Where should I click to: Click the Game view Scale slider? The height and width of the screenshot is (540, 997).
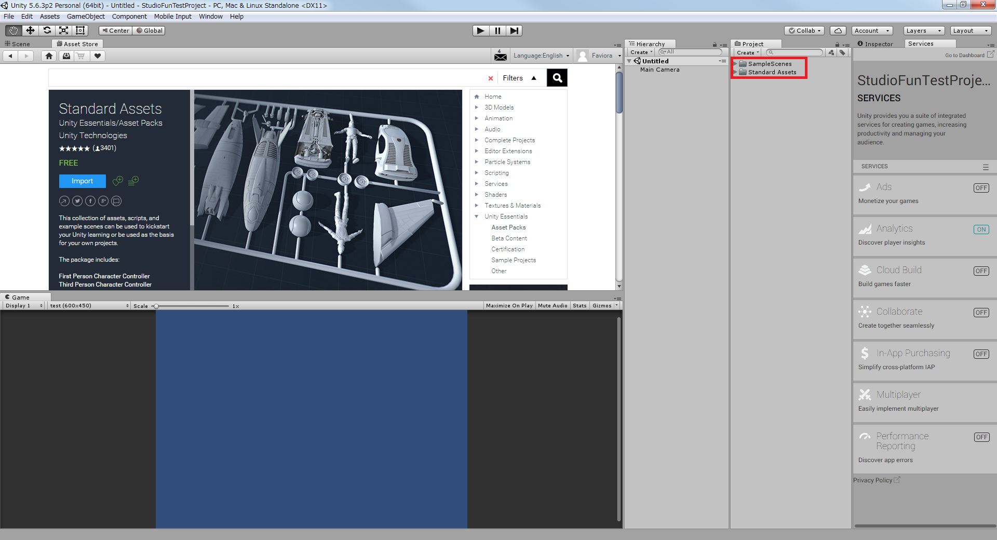191,306
